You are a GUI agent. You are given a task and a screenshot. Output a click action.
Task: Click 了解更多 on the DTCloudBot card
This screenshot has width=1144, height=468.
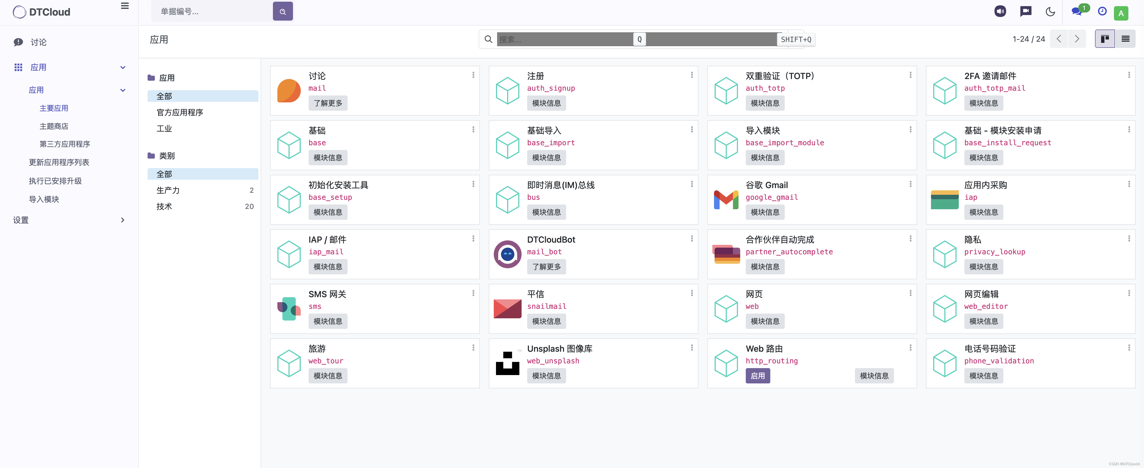coord(547,267)
